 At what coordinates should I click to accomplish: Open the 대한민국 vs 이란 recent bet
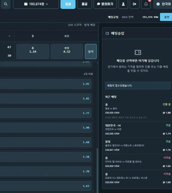coord(138,130)
